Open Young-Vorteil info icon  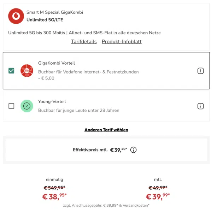(x=200, y=106)
